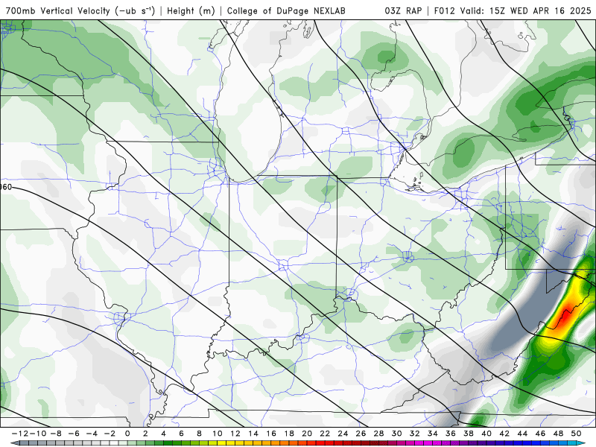The width and height of the screenshot is (596, 447).
Task: Click the '700mb Vertical Velocity' title text
Action: tap(59, 10)
